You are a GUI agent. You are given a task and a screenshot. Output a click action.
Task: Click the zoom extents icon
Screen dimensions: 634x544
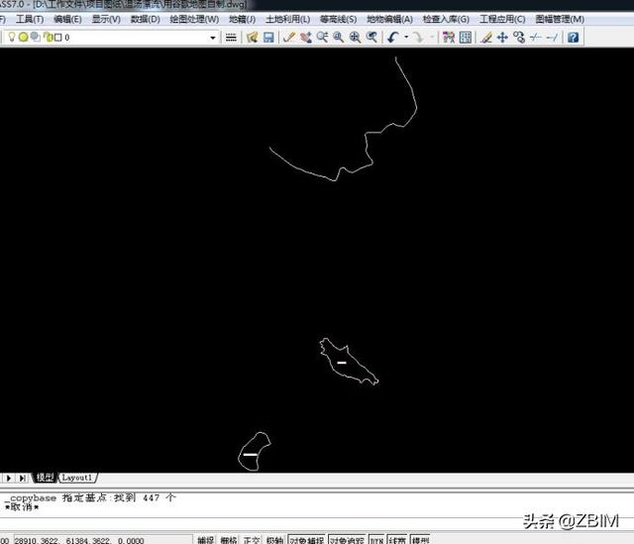[355, 38]
